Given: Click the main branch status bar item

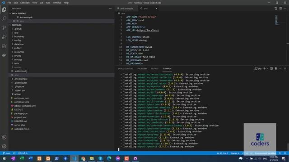Looking at the screenshot, I should tap(7, 153).
